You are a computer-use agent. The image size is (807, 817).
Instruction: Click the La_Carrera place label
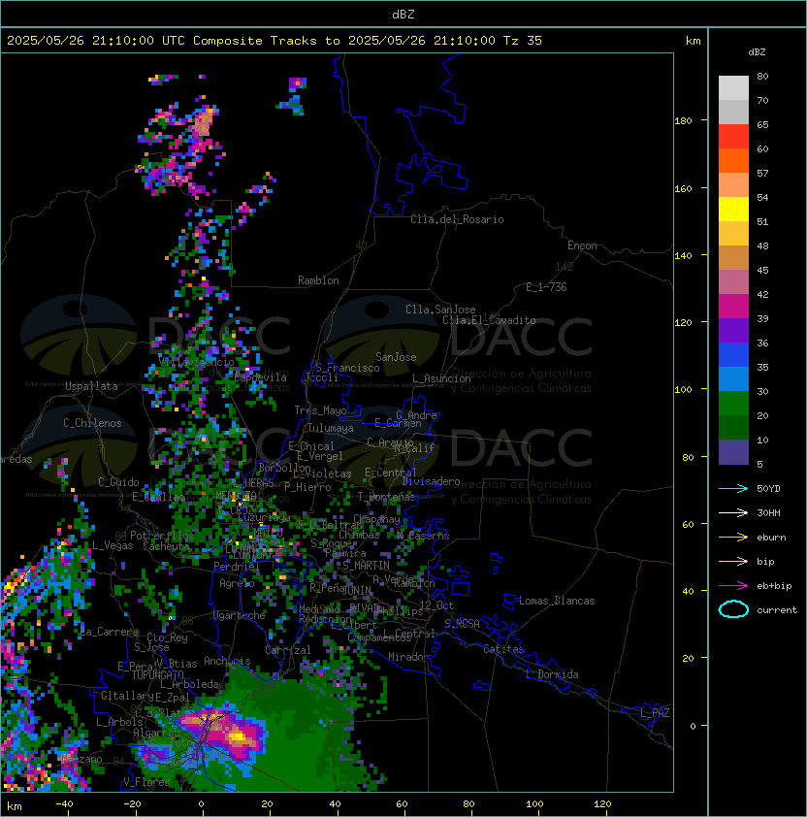coord(110,632)
